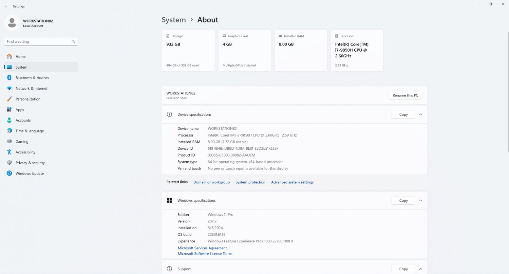Click the Processor i7-9850H card
The image size is (509, 274).
(357, 50)
